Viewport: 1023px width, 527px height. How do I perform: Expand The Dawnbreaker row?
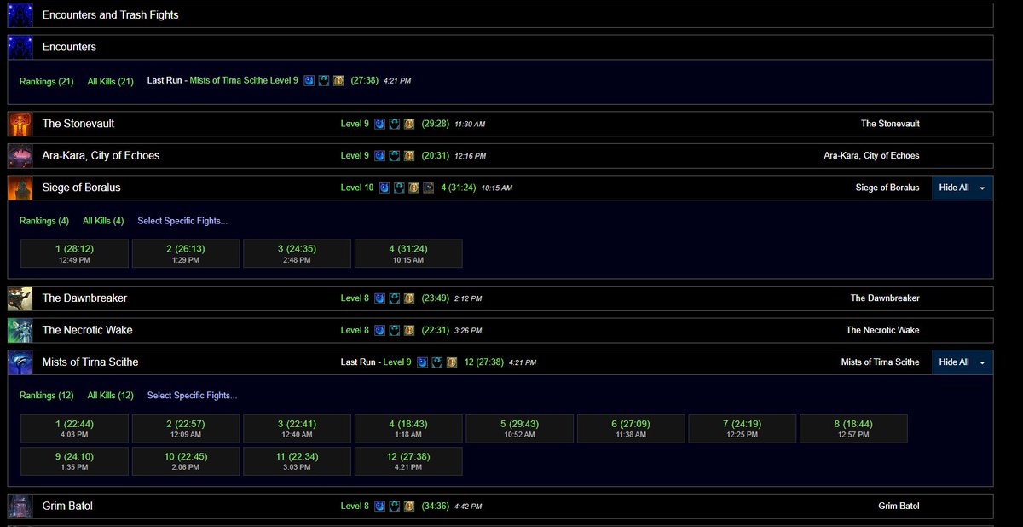500,298
